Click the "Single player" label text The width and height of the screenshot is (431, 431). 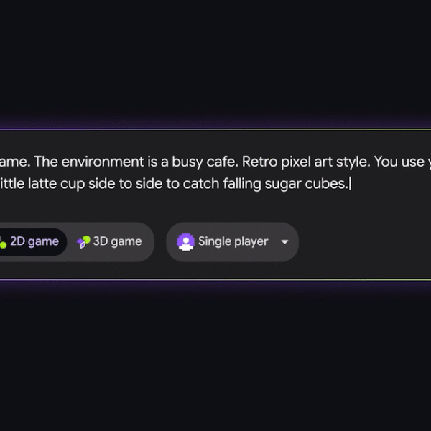pos(233,241)
